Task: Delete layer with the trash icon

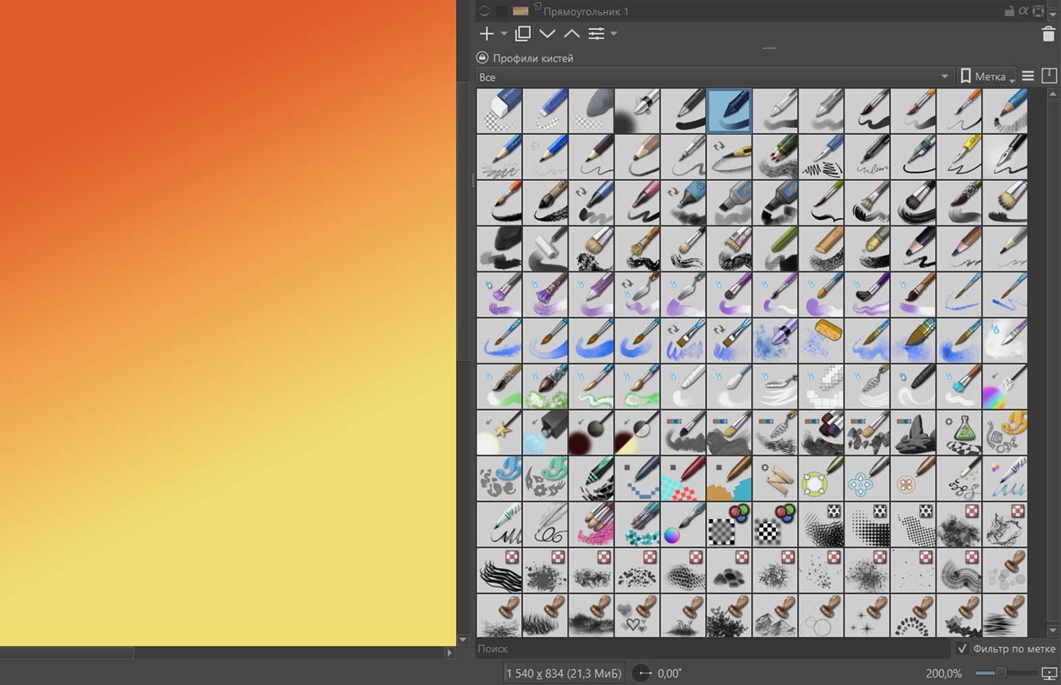Action: pos(1048,34)
